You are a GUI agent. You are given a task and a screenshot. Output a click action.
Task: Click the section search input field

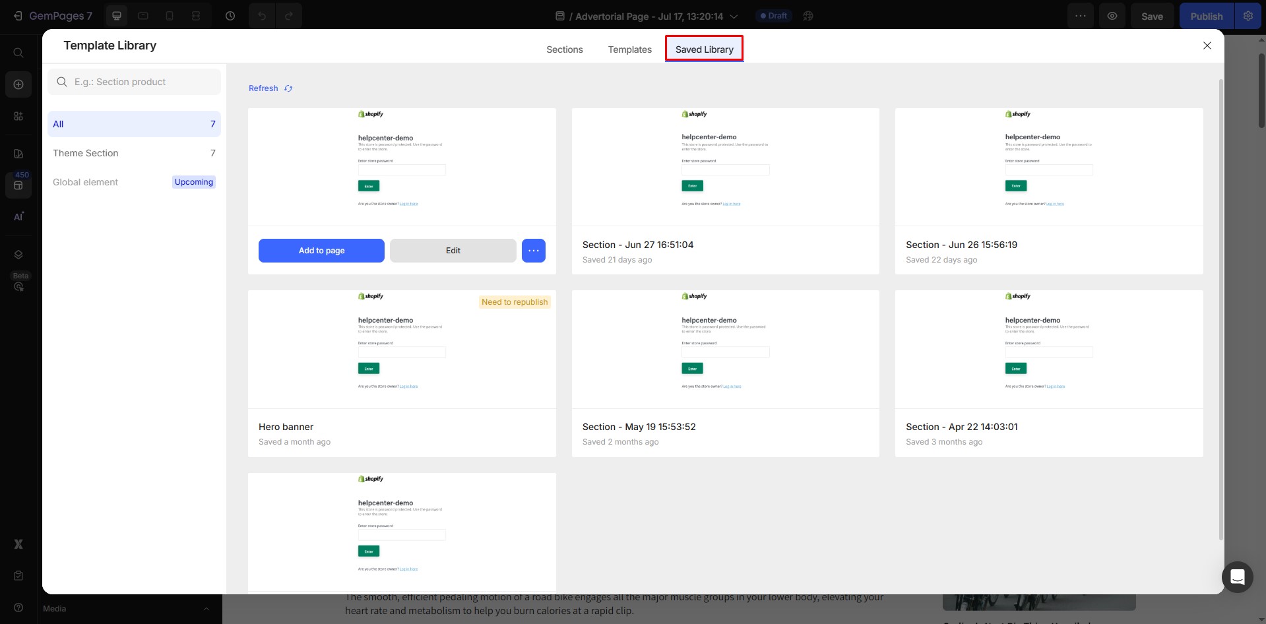[x=142, y=82]
